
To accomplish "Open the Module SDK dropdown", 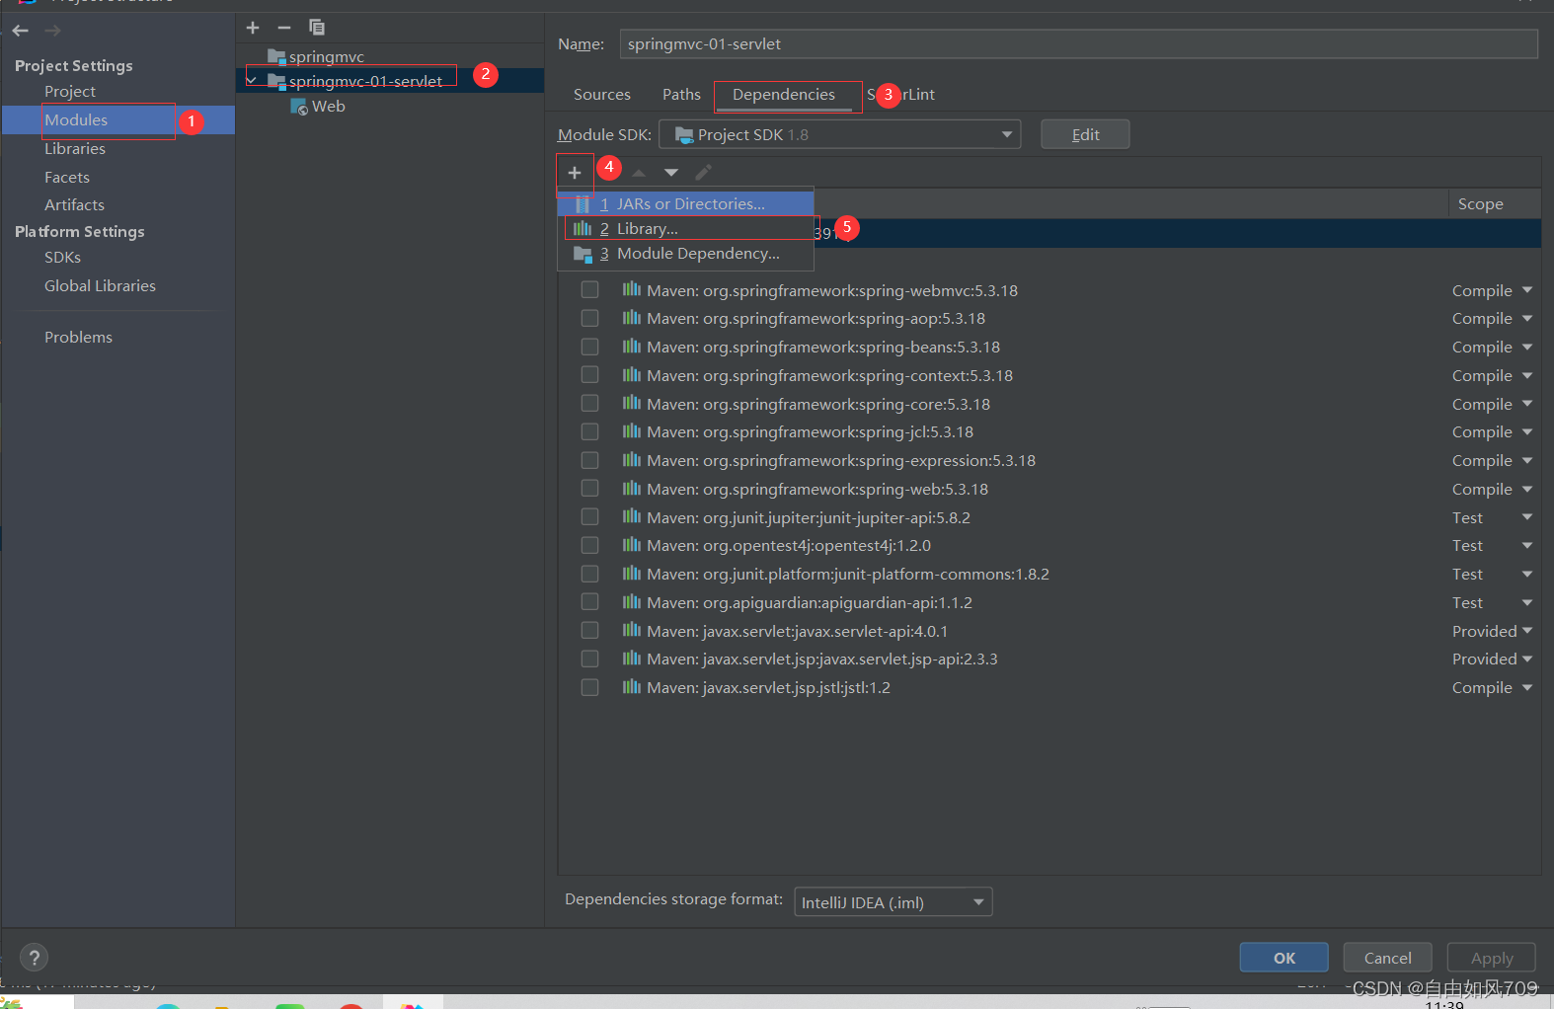I will pyautogui.click(x=839, y=134).
